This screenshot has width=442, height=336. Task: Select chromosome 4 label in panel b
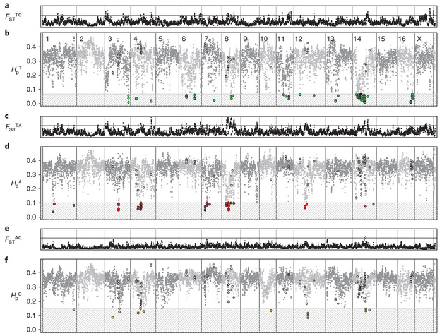point(136,40)
